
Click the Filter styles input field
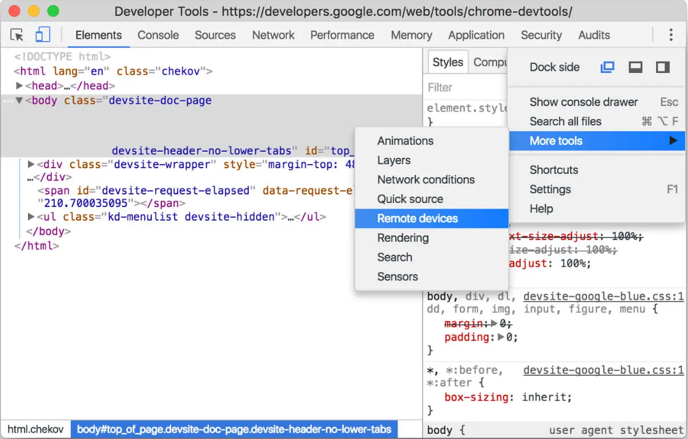465,87
